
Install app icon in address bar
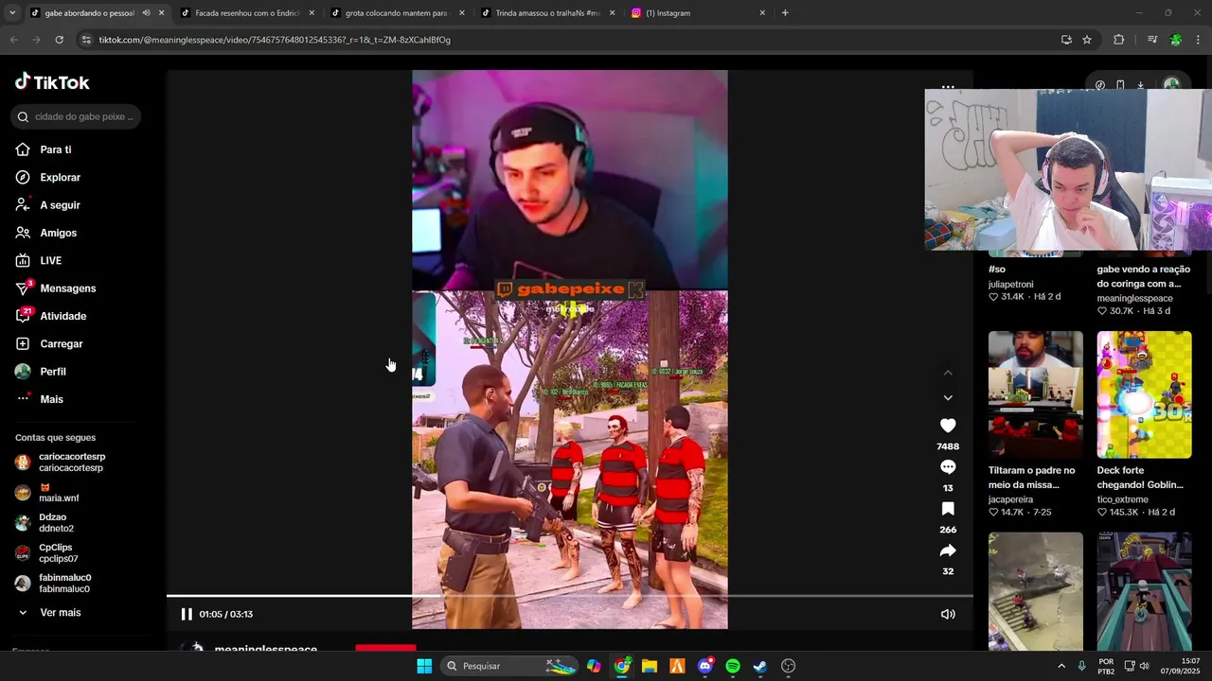(x=1066, y=40)
